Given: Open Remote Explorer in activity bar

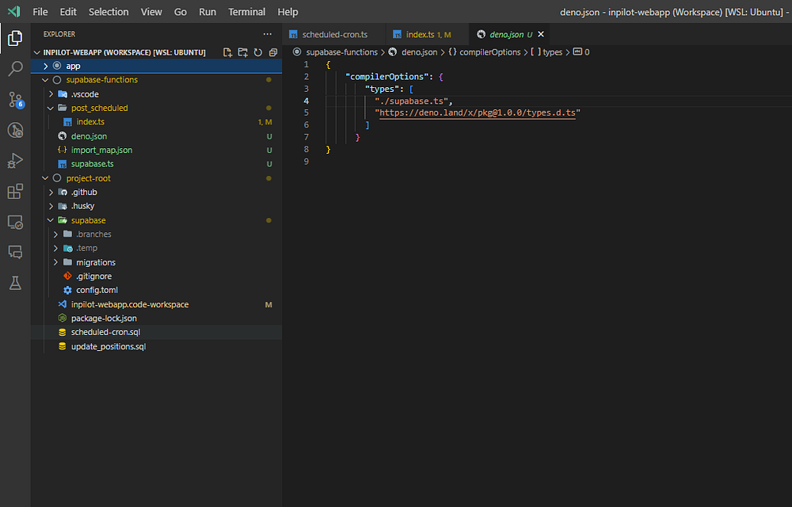Looking at the screenshot, I should [x=15, y=222].
